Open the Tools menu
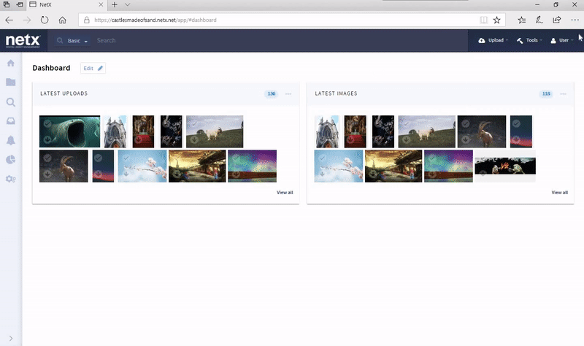584x346 pixels. pyautogui.click(x=529, y=41)
